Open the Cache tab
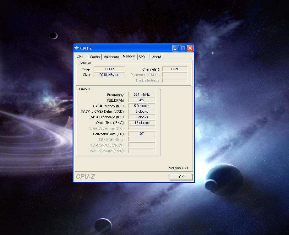 point(95,57)
